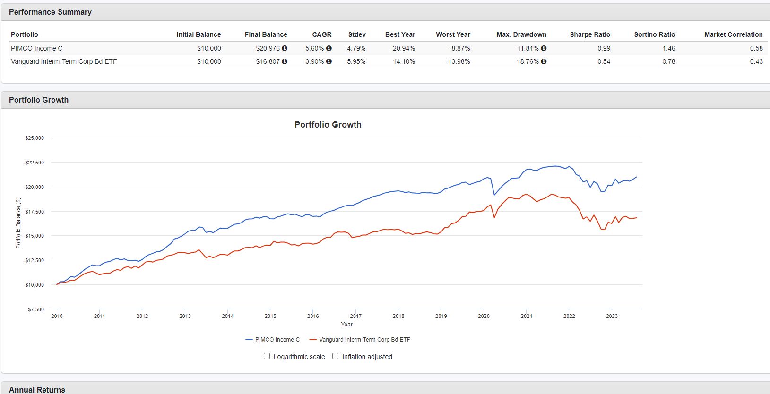Screen dimensions: 770x394
Task: Click the 0.99 Sharpe ratio value
Action: pyautogui.click(x=604, y=48)
